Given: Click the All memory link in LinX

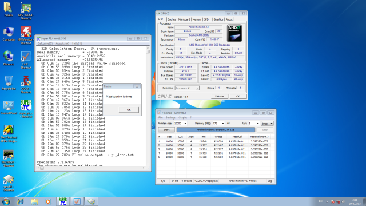Looking at the screenshot, I should click(x=228, y=124).
